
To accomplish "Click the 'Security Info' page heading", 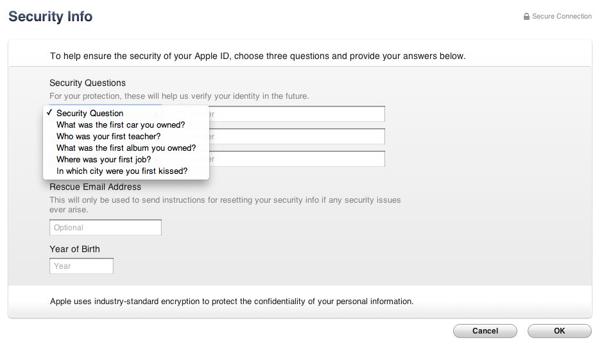I will coord(51,17).
